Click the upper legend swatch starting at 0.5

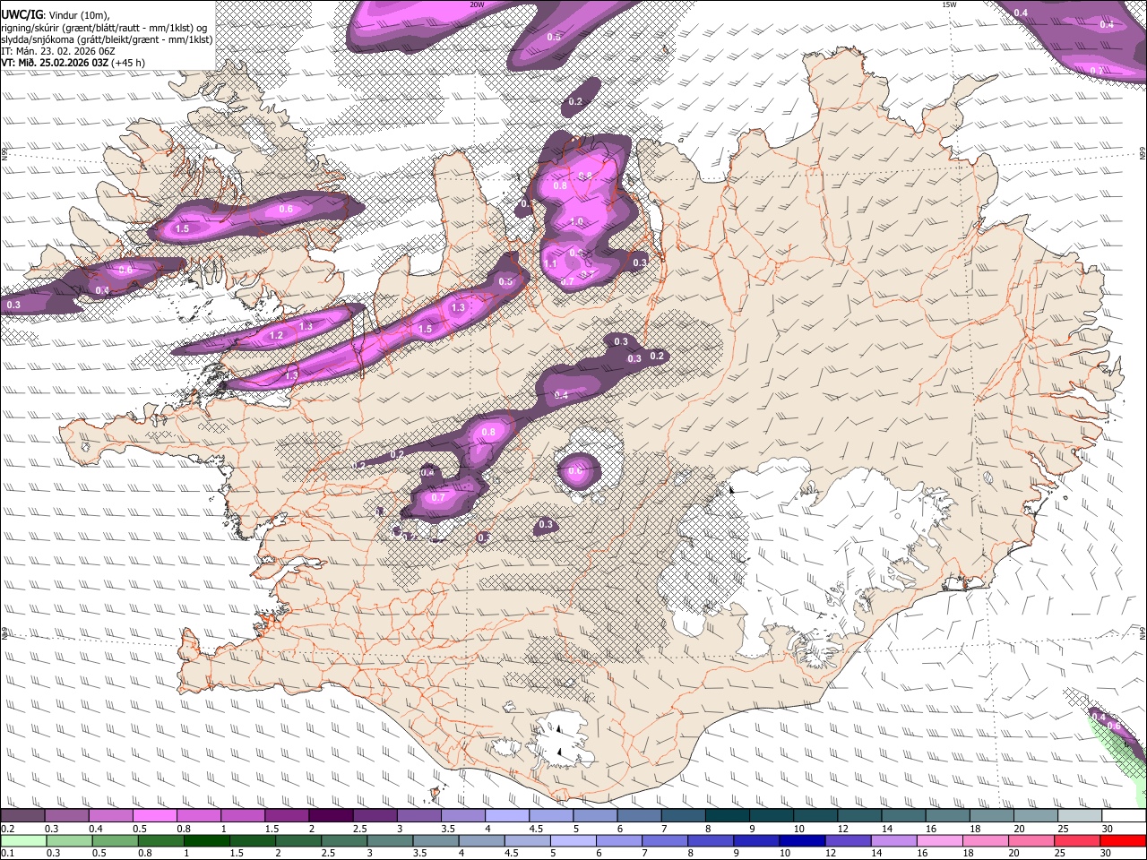click(x=154, y=816)
